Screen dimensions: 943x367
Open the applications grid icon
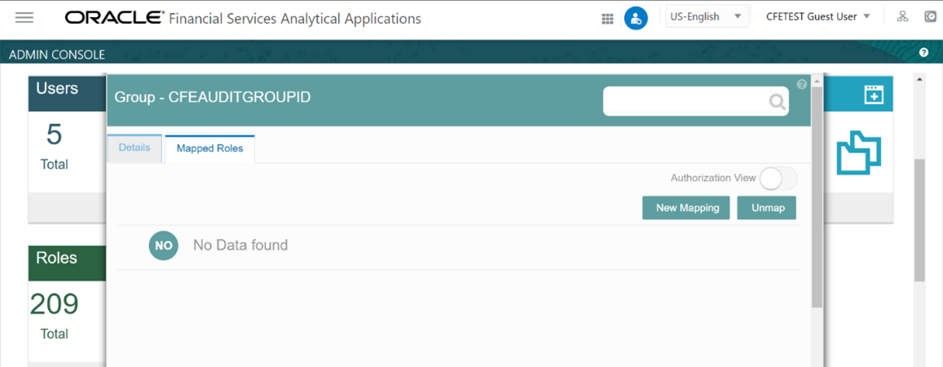[x=607, y=19]
